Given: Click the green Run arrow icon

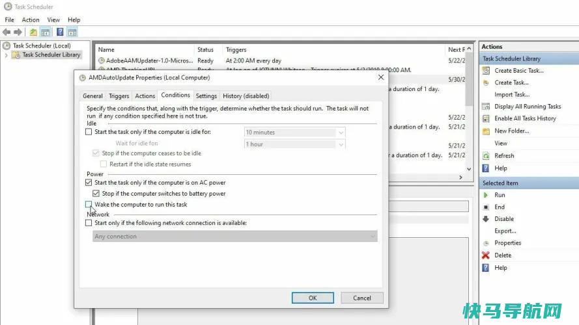Looking at the screenshot, I should (486, 195).
